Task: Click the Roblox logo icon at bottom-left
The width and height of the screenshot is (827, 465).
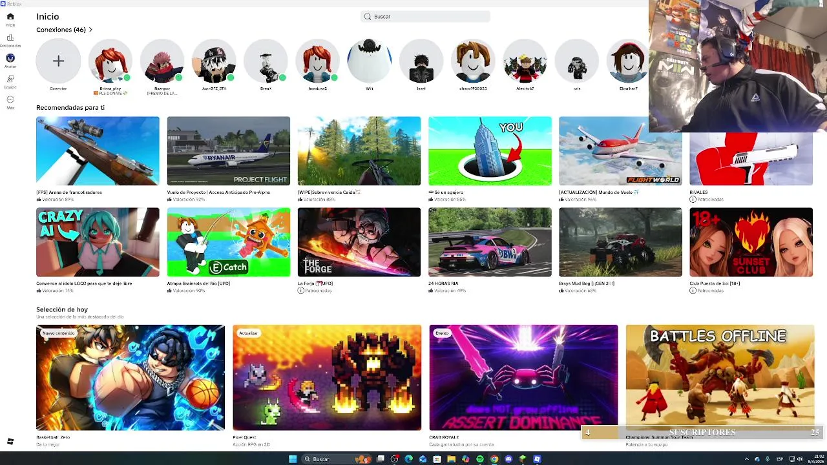Action: [x=10, y=442]
